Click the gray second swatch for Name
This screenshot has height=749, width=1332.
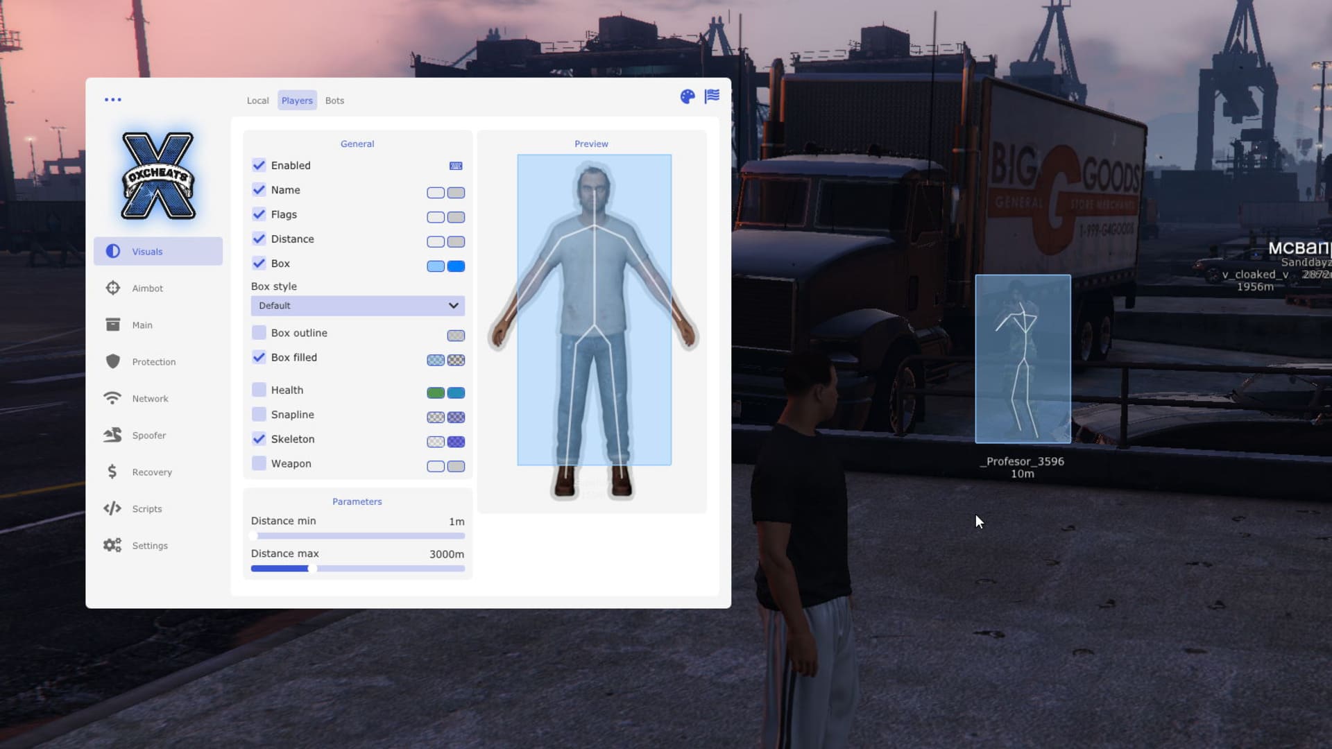[x=456, y=193]
